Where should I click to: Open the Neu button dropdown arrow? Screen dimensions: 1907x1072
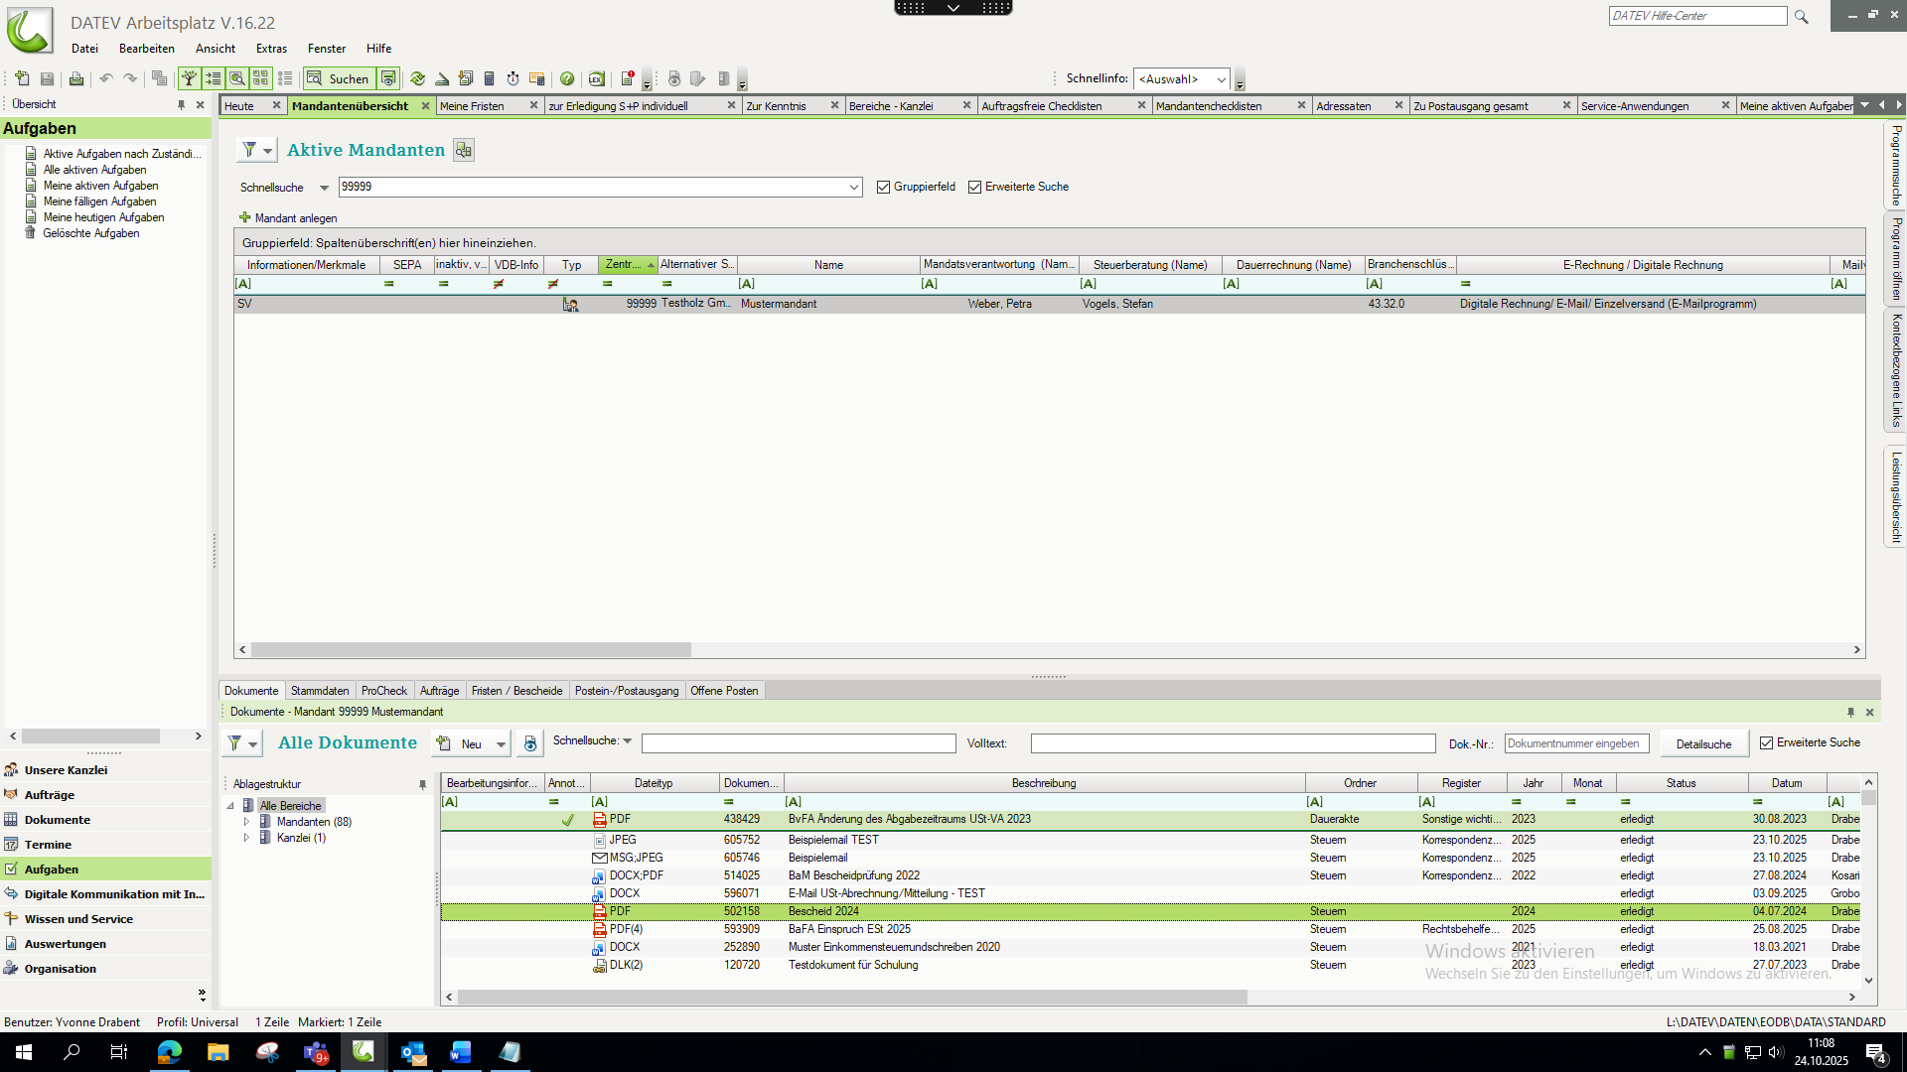point(501,744)
